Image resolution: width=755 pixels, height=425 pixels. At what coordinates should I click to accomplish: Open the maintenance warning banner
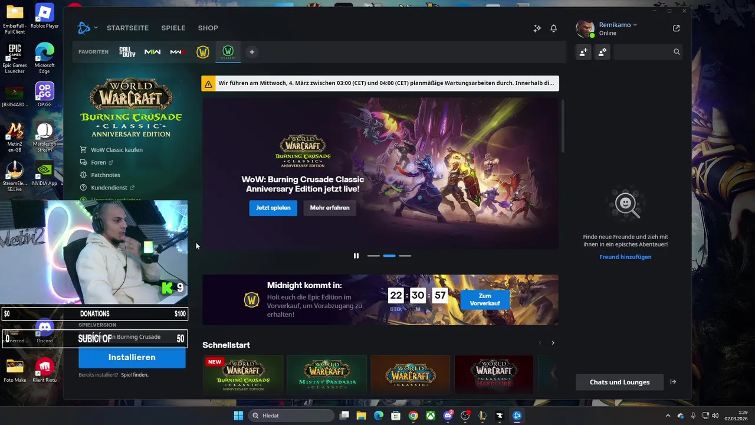pos(380,83)
